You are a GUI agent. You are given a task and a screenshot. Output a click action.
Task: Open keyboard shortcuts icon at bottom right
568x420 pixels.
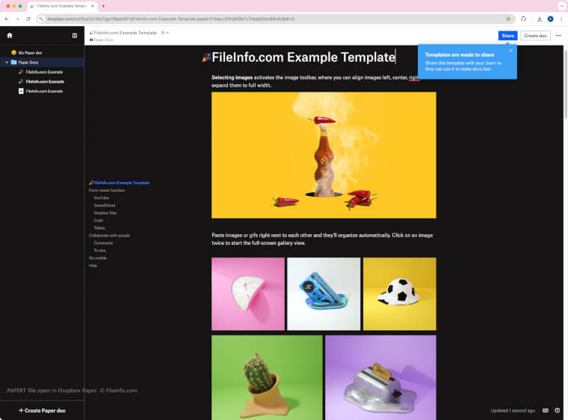pyautogui.click(x=545, y=410)
